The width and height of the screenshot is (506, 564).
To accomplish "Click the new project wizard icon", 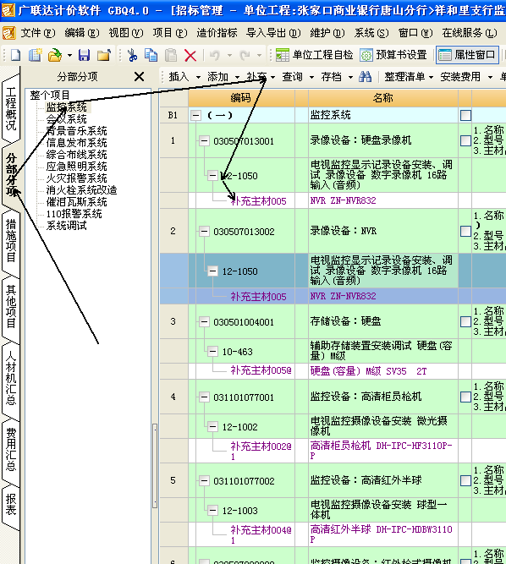I will coord(36,55).
